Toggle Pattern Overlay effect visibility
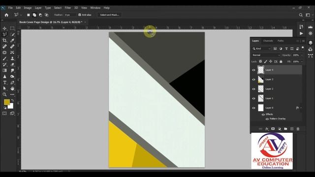This screenshot has width=315, height=177. point(267,119)
